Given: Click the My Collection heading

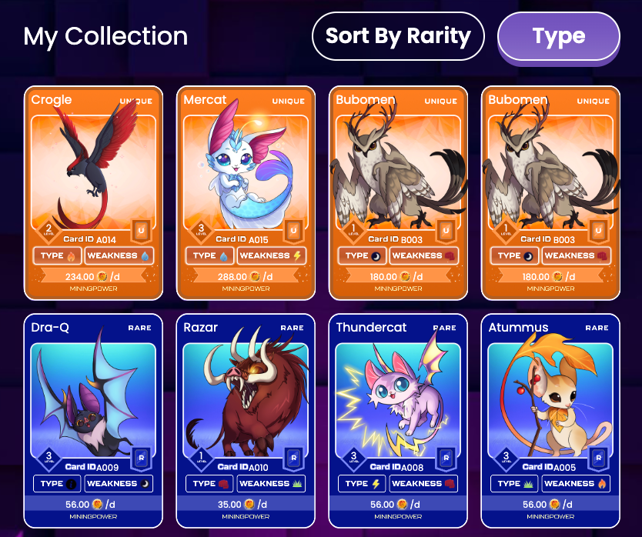Looking at the screenshot, I should (105, 36).
